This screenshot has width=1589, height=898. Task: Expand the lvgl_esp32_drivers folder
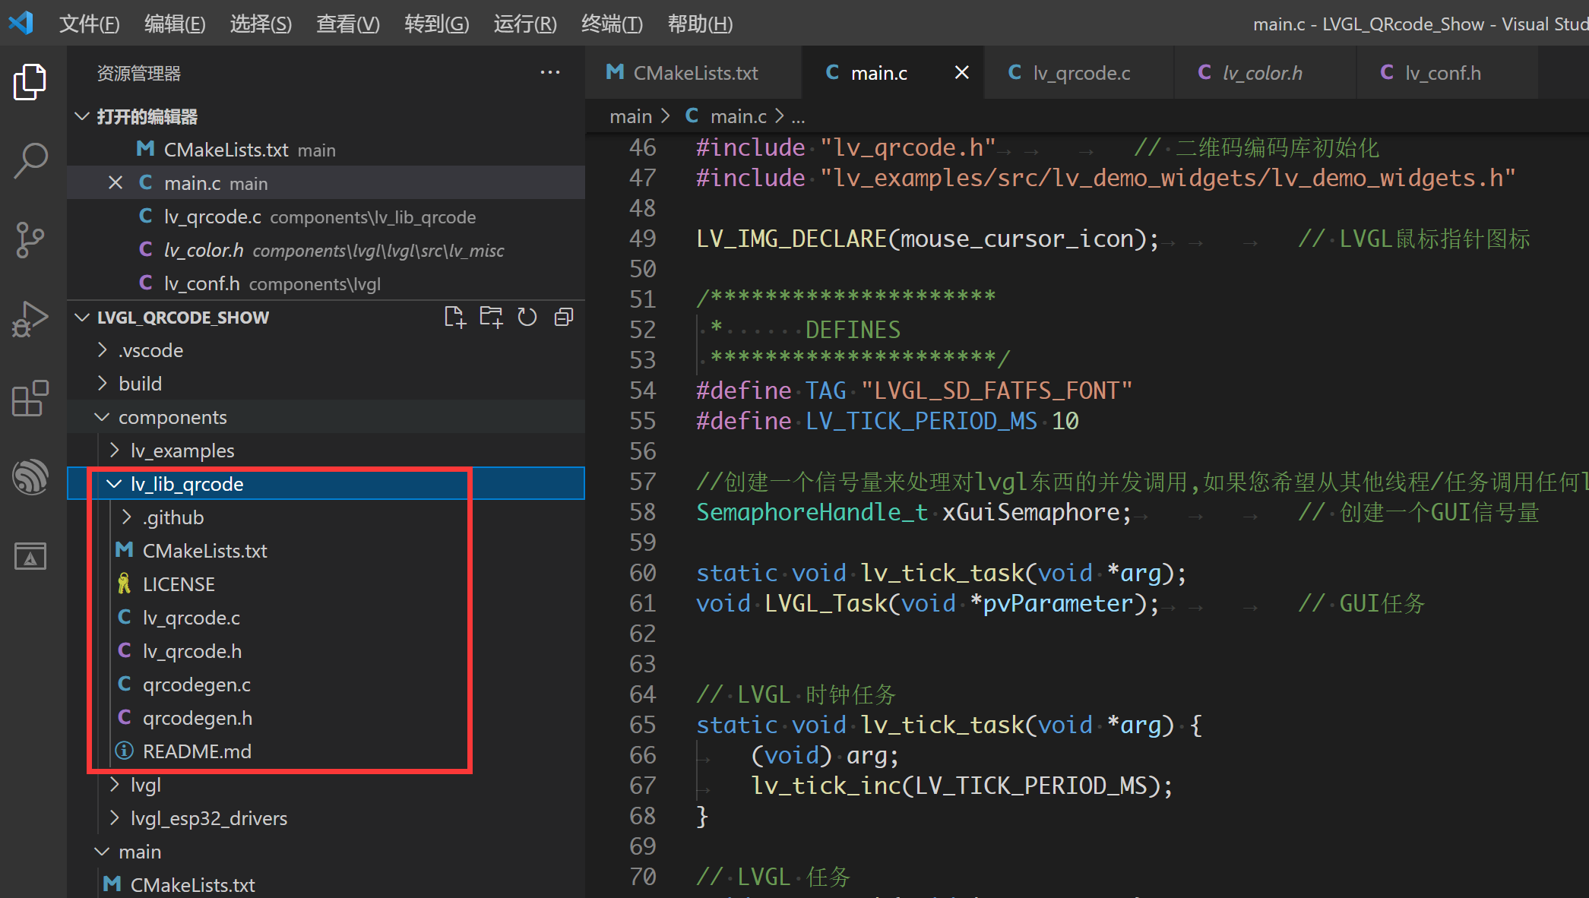coord(208,818)
